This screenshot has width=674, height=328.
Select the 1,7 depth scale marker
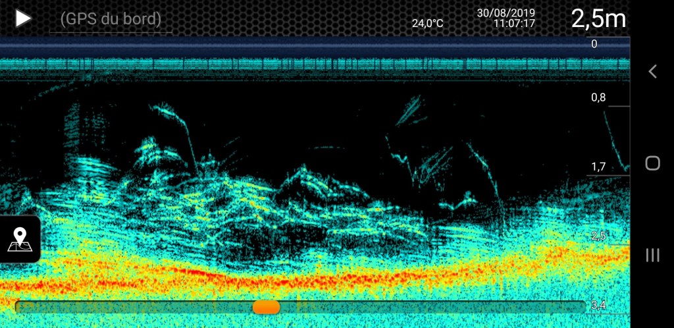click(598, 167)
